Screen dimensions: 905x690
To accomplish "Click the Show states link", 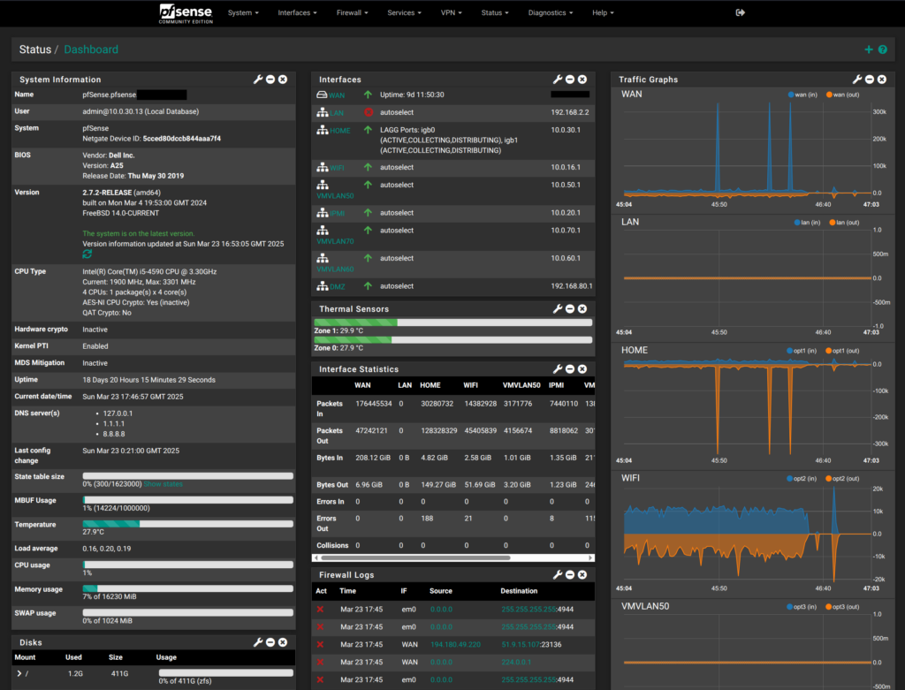I will click(x=162, y=484).
